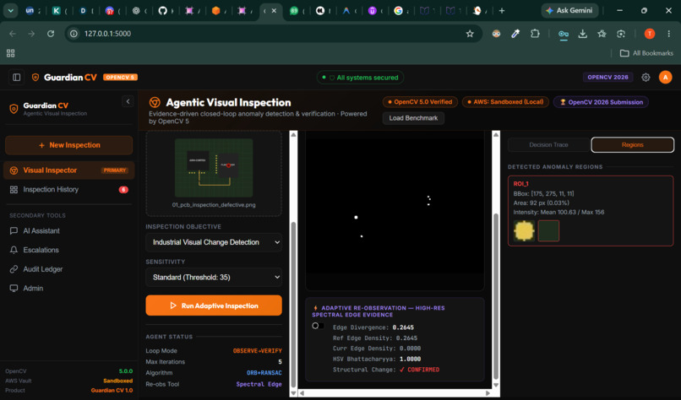Toggle the switch in Adaptive Re-Observation panel
Screen dimensions: 681x400
318,326
